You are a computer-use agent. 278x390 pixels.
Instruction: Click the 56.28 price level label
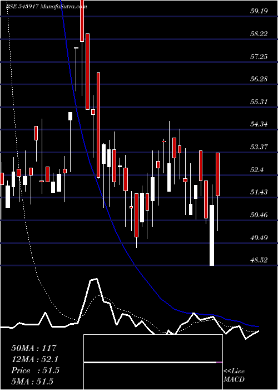[259, 79]
